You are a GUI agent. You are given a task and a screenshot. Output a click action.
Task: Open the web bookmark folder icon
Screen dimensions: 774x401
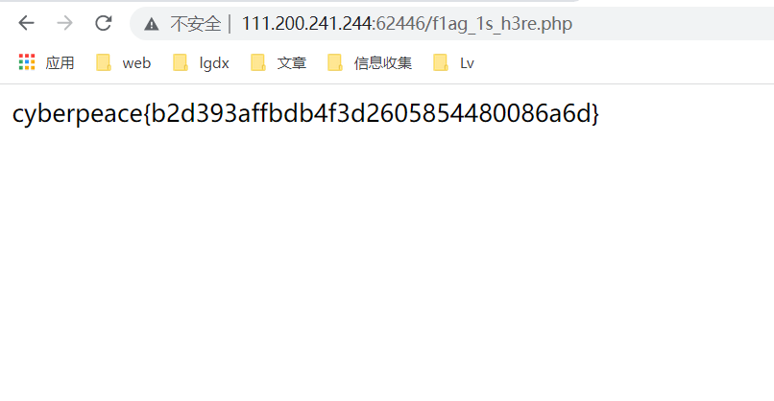click(x=104, y=62)
